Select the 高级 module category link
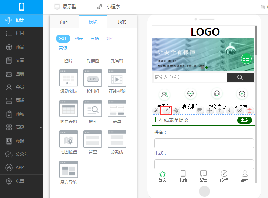The width and height of the screenshot is (268, 198). [63, 48]
